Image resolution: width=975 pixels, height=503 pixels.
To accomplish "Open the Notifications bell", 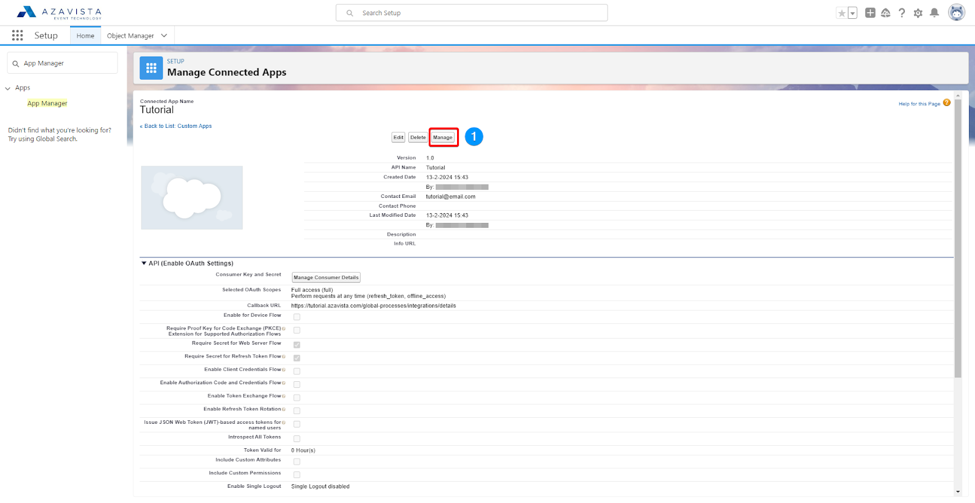I will click(934, 13).
